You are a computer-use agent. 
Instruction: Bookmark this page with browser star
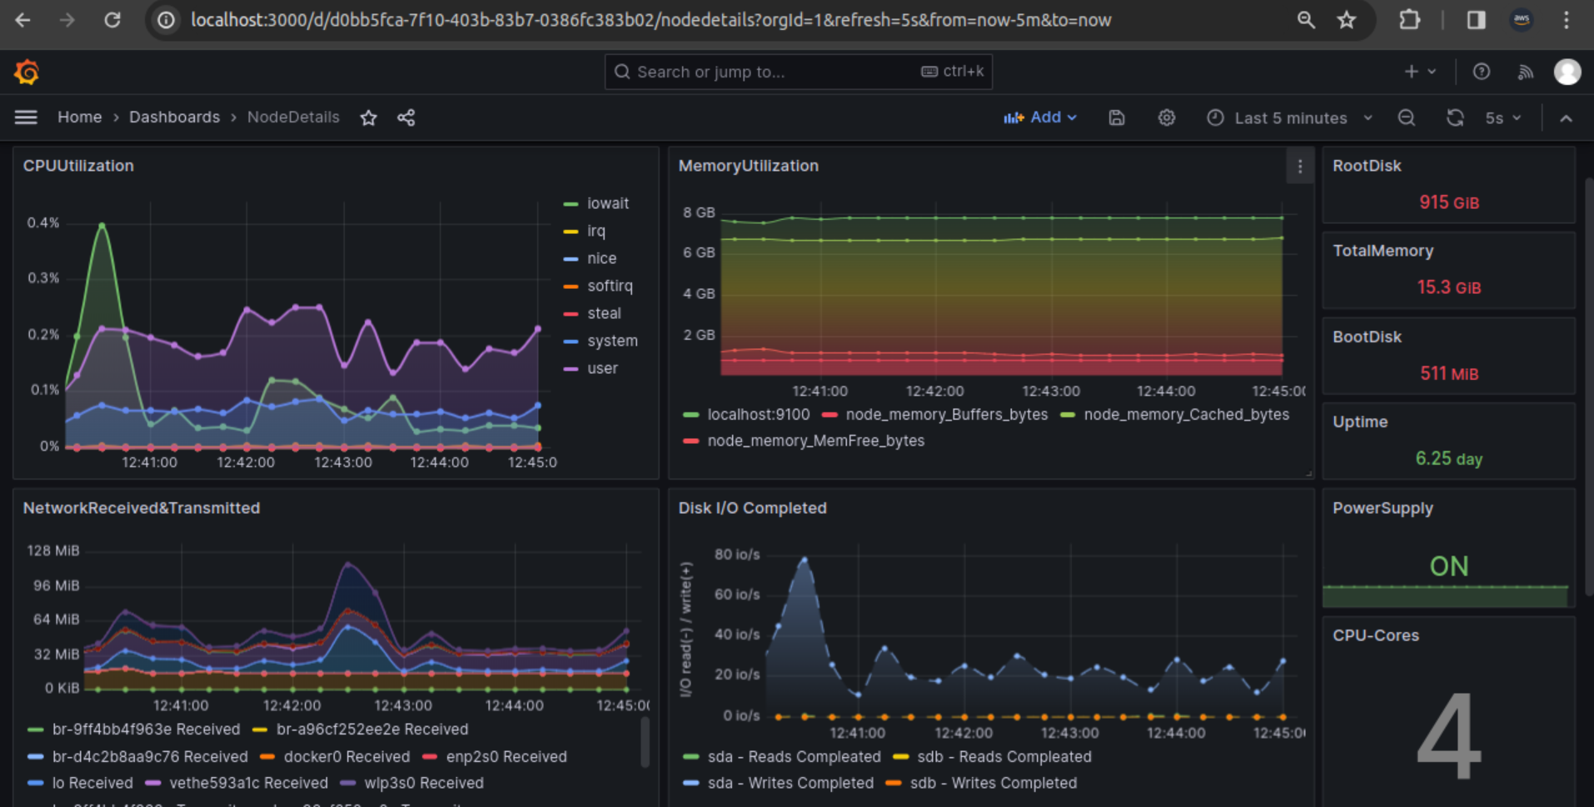(x=1347, y=20)
